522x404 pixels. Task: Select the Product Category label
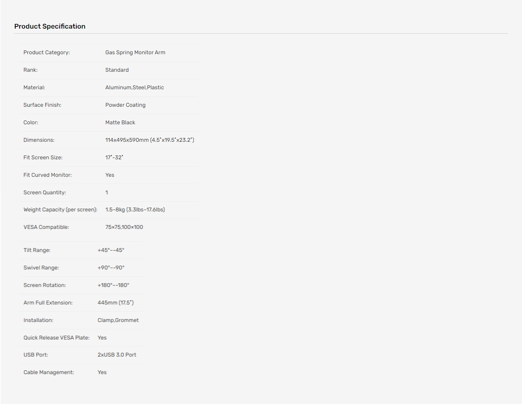(x=46, y=53)
